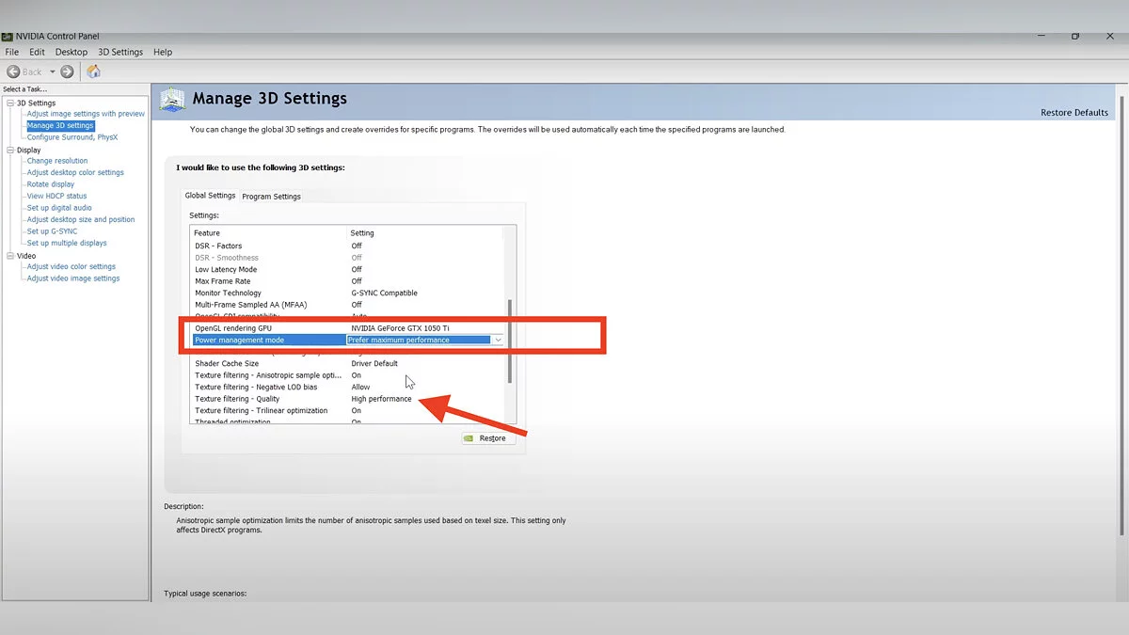Open the Back history dropdown arrow
The image size is (1129, 635).
tap(53, 71)
